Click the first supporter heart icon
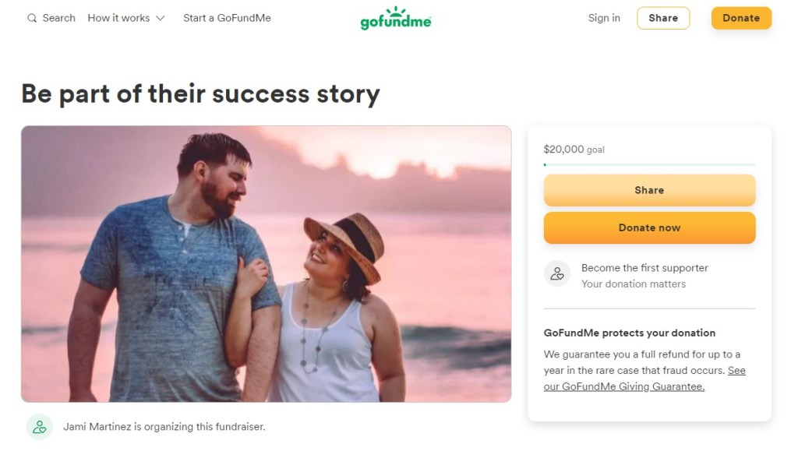This screenshot has height=451, width=798. 557,273
